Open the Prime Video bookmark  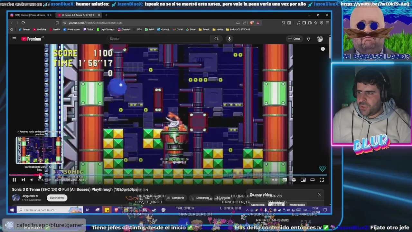coord(71,29)
